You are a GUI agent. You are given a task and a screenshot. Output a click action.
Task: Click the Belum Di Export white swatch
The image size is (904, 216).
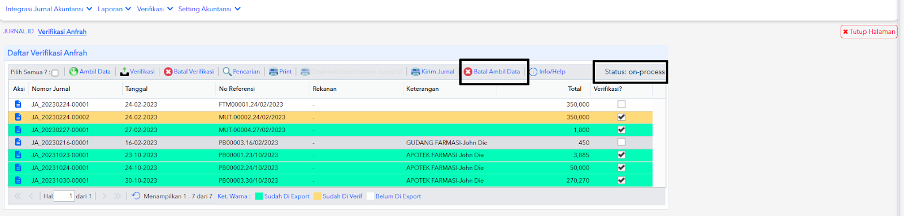[x=370, y=196]
